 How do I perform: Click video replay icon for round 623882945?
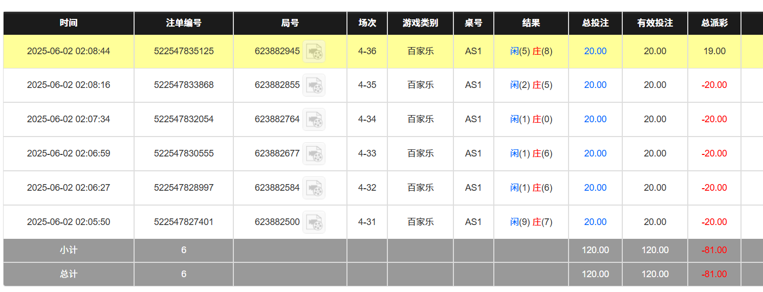pos(314,52)
